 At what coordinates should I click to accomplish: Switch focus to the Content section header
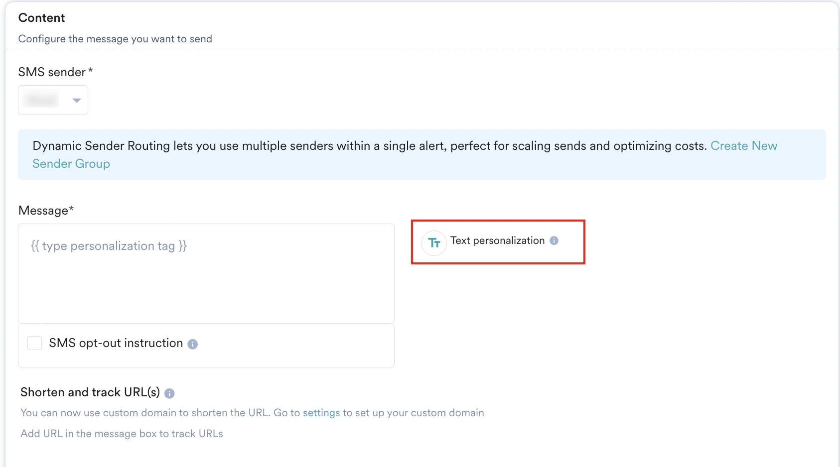tap(41, 18)
